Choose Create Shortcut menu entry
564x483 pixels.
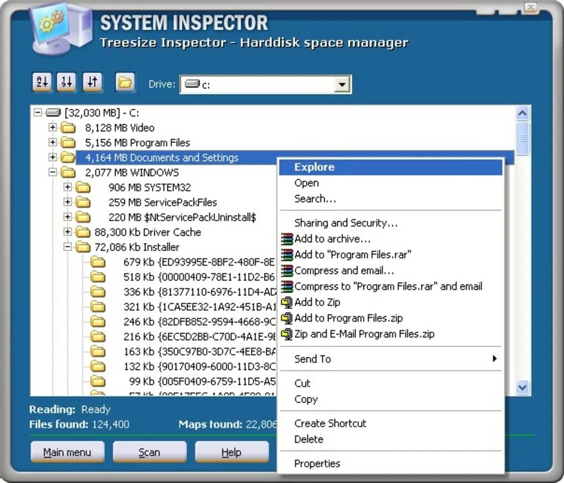(x=390, y=423)
